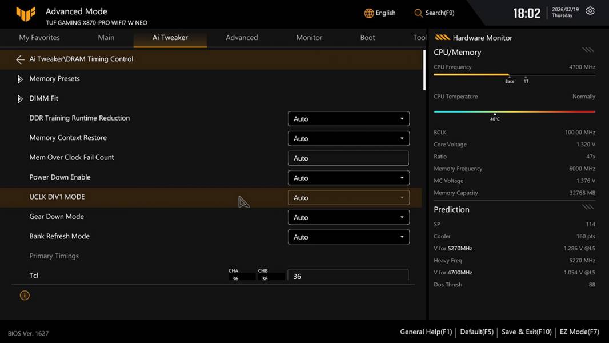Click the globe language icon

click(x=369, y=13)
